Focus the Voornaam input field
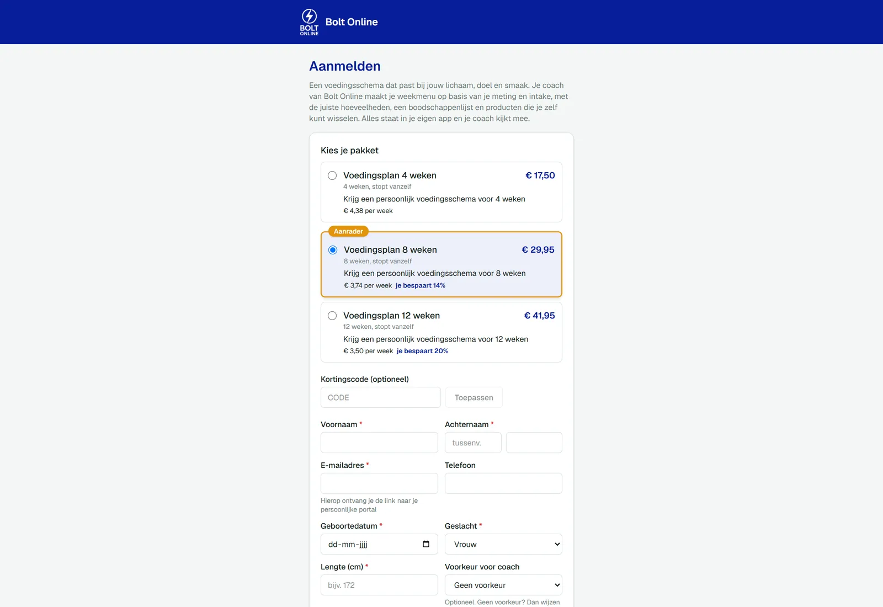The width and height of the screenshot is (883, 607). point(379,443)
